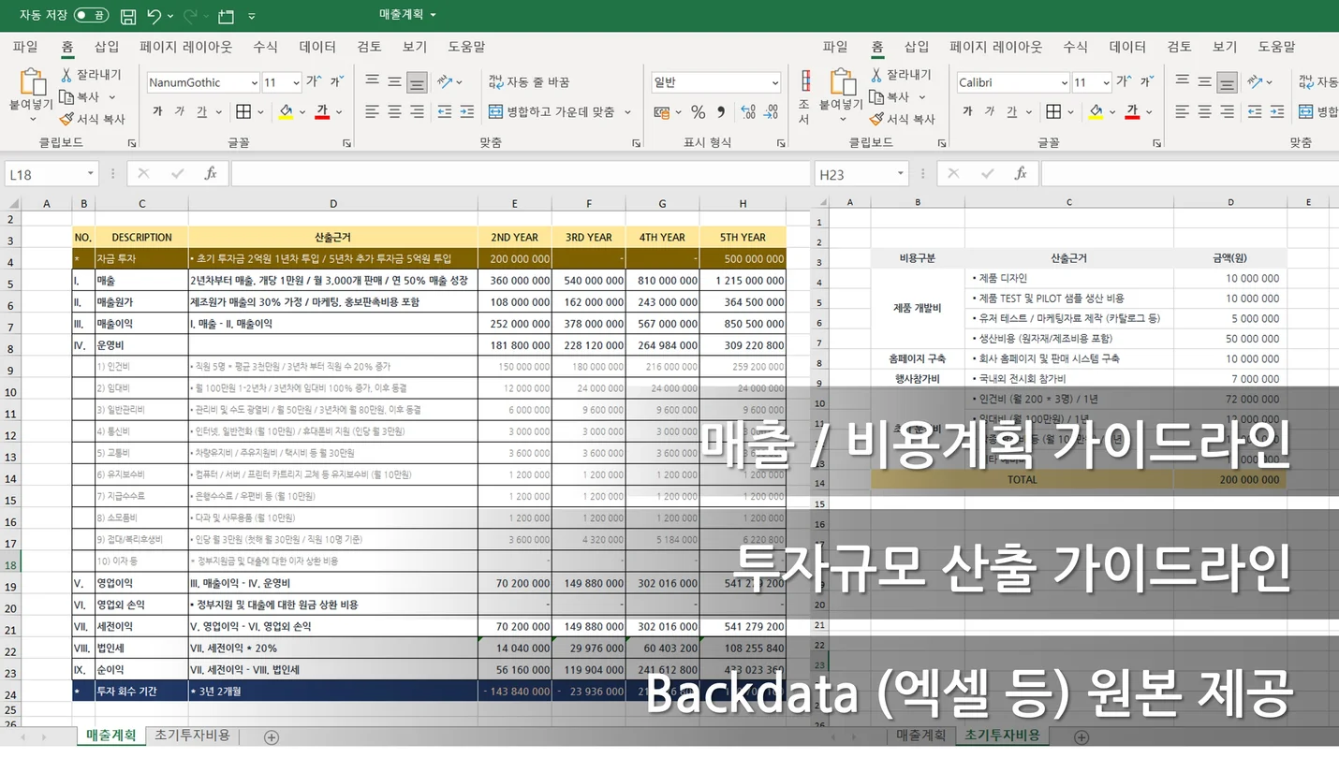Open the NanumGothic font name combo box

point(202,82)
